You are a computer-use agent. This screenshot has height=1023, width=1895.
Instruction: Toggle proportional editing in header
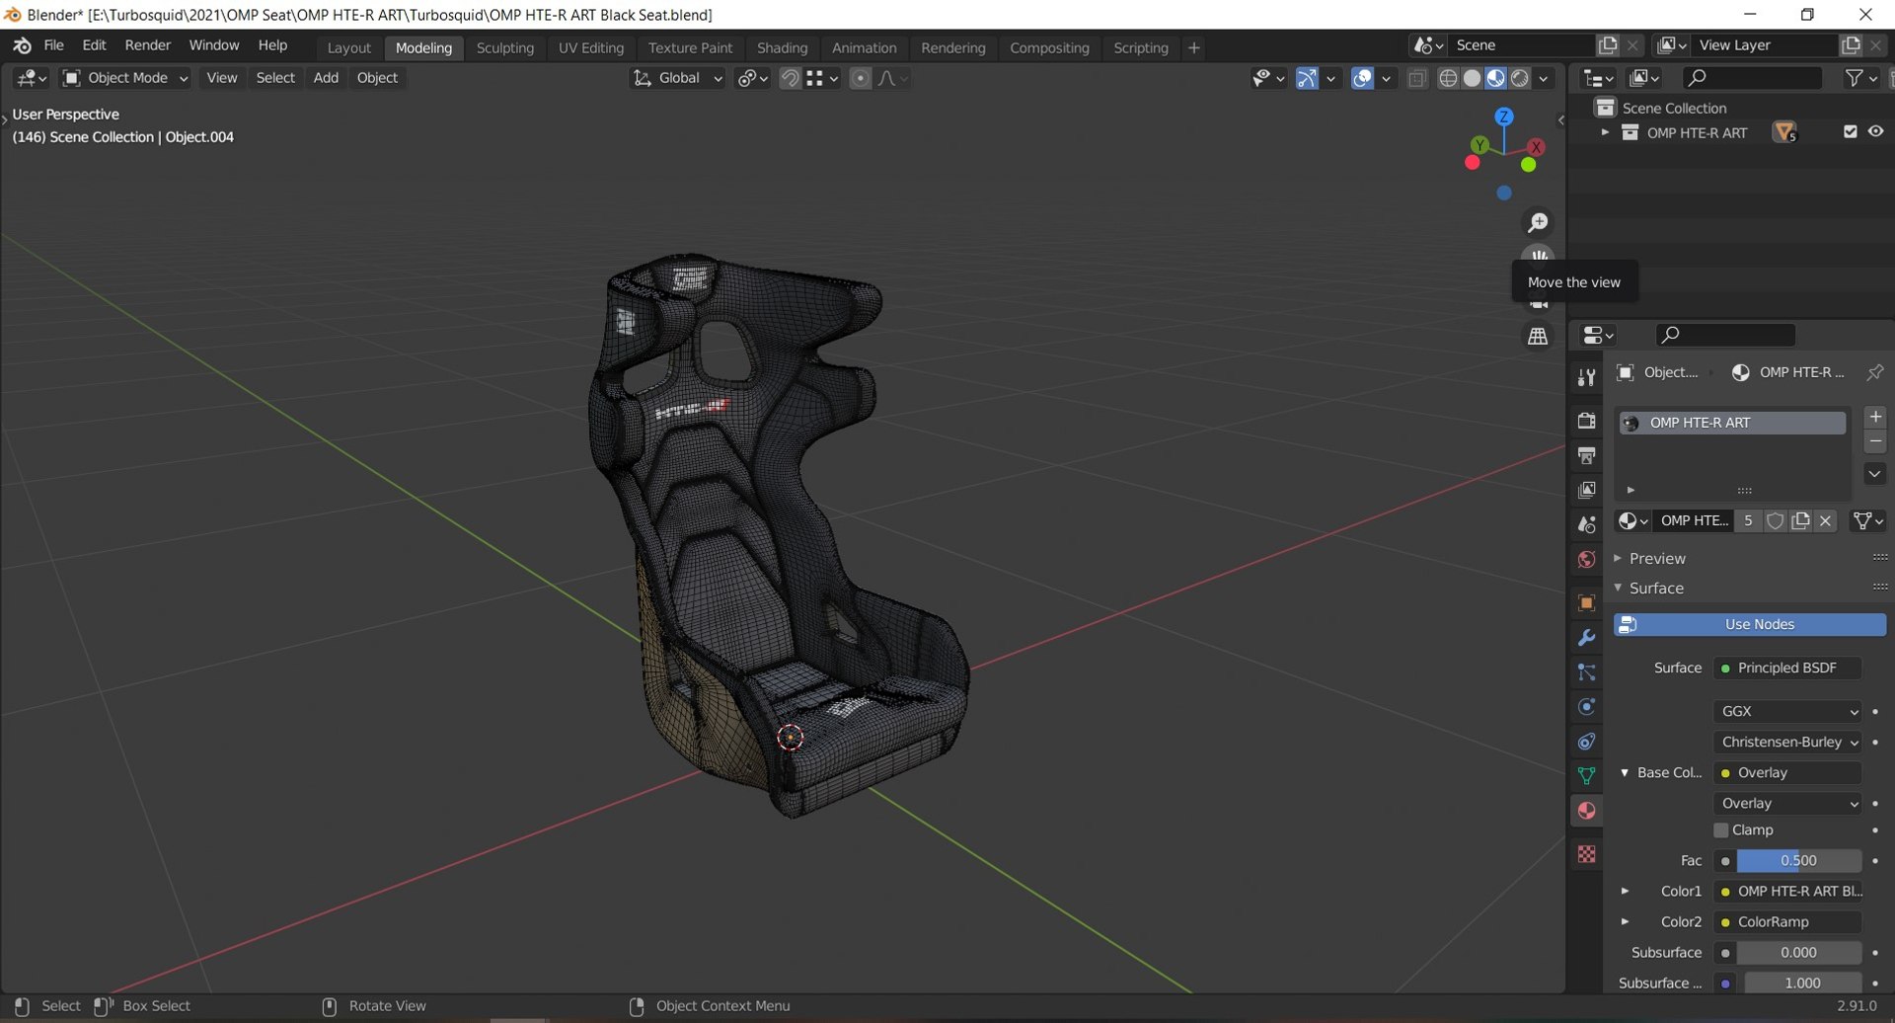tap(861, 78)
